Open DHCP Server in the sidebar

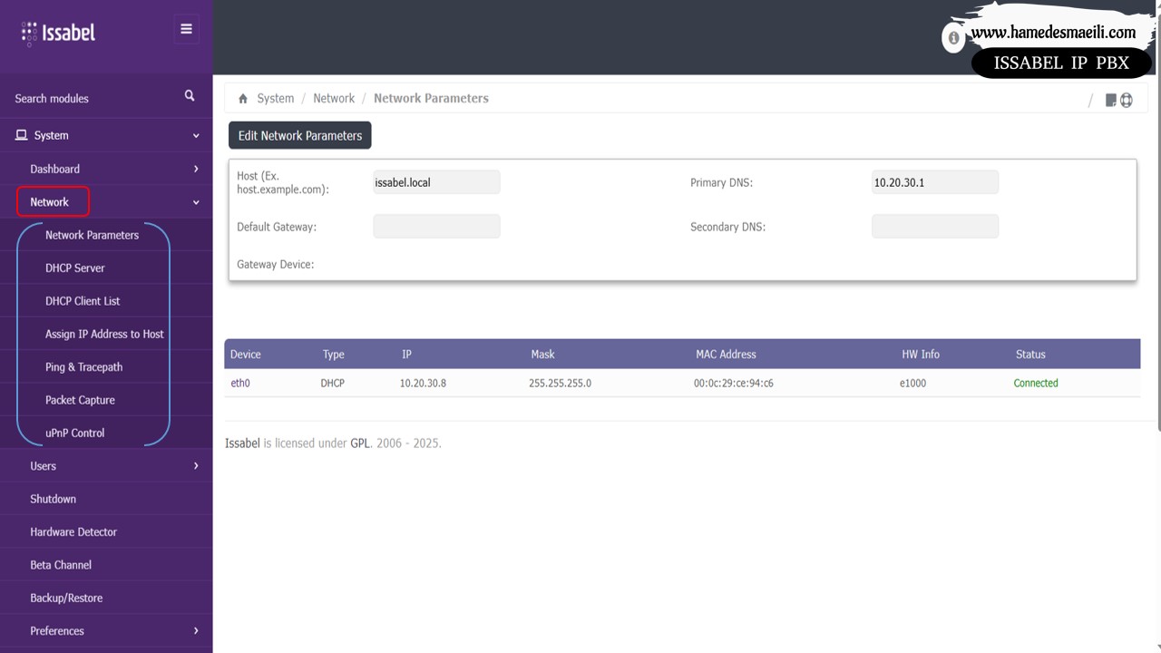(75, 268)
